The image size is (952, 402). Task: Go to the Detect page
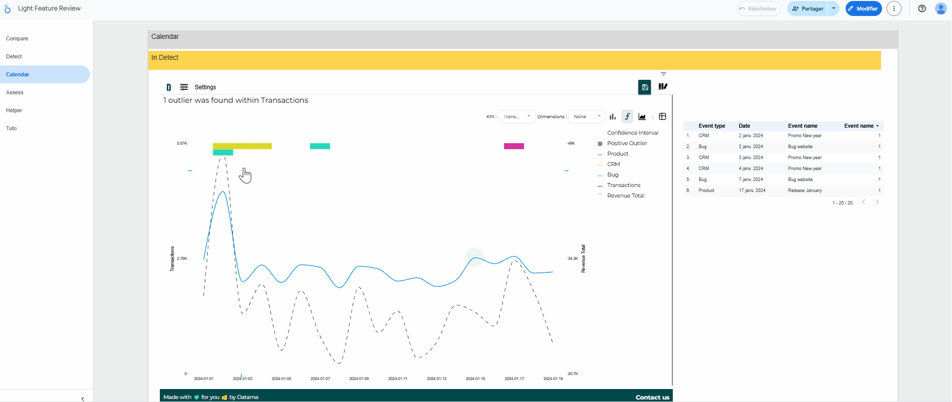(14, 56)
